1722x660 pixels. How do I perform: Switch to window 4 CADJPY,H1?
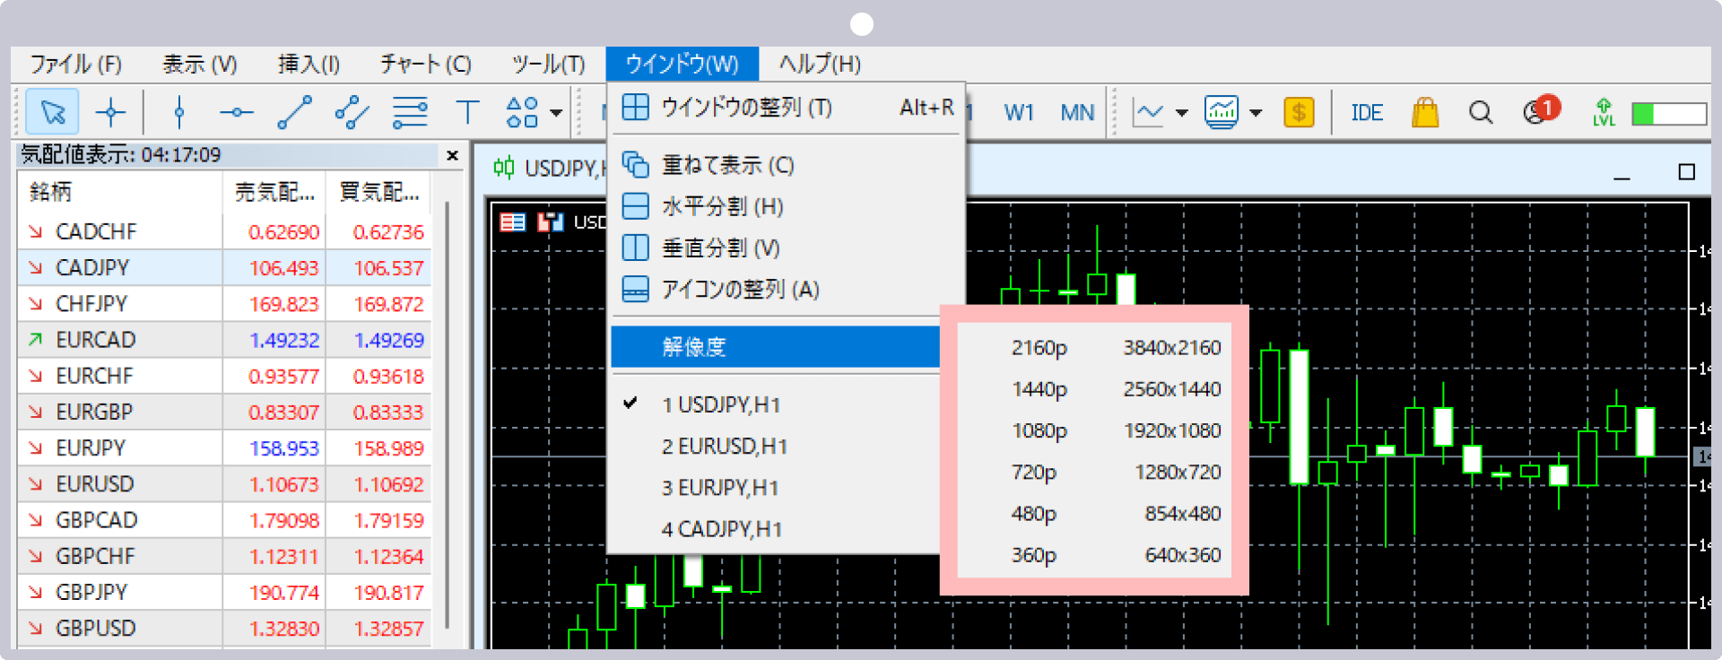774,528
